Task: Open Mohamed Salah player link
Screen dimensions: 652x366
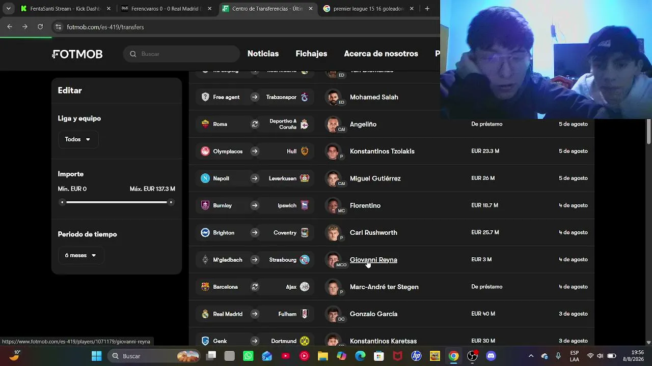Action: pos(374,97)
